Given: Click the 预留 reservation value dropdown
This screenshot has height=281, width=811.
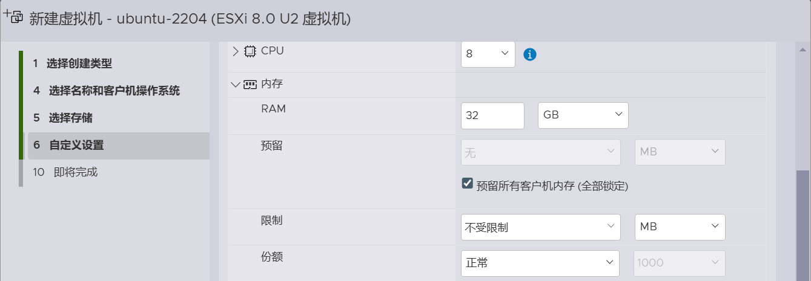Looking at the screenshot, I should pos(540,152).
